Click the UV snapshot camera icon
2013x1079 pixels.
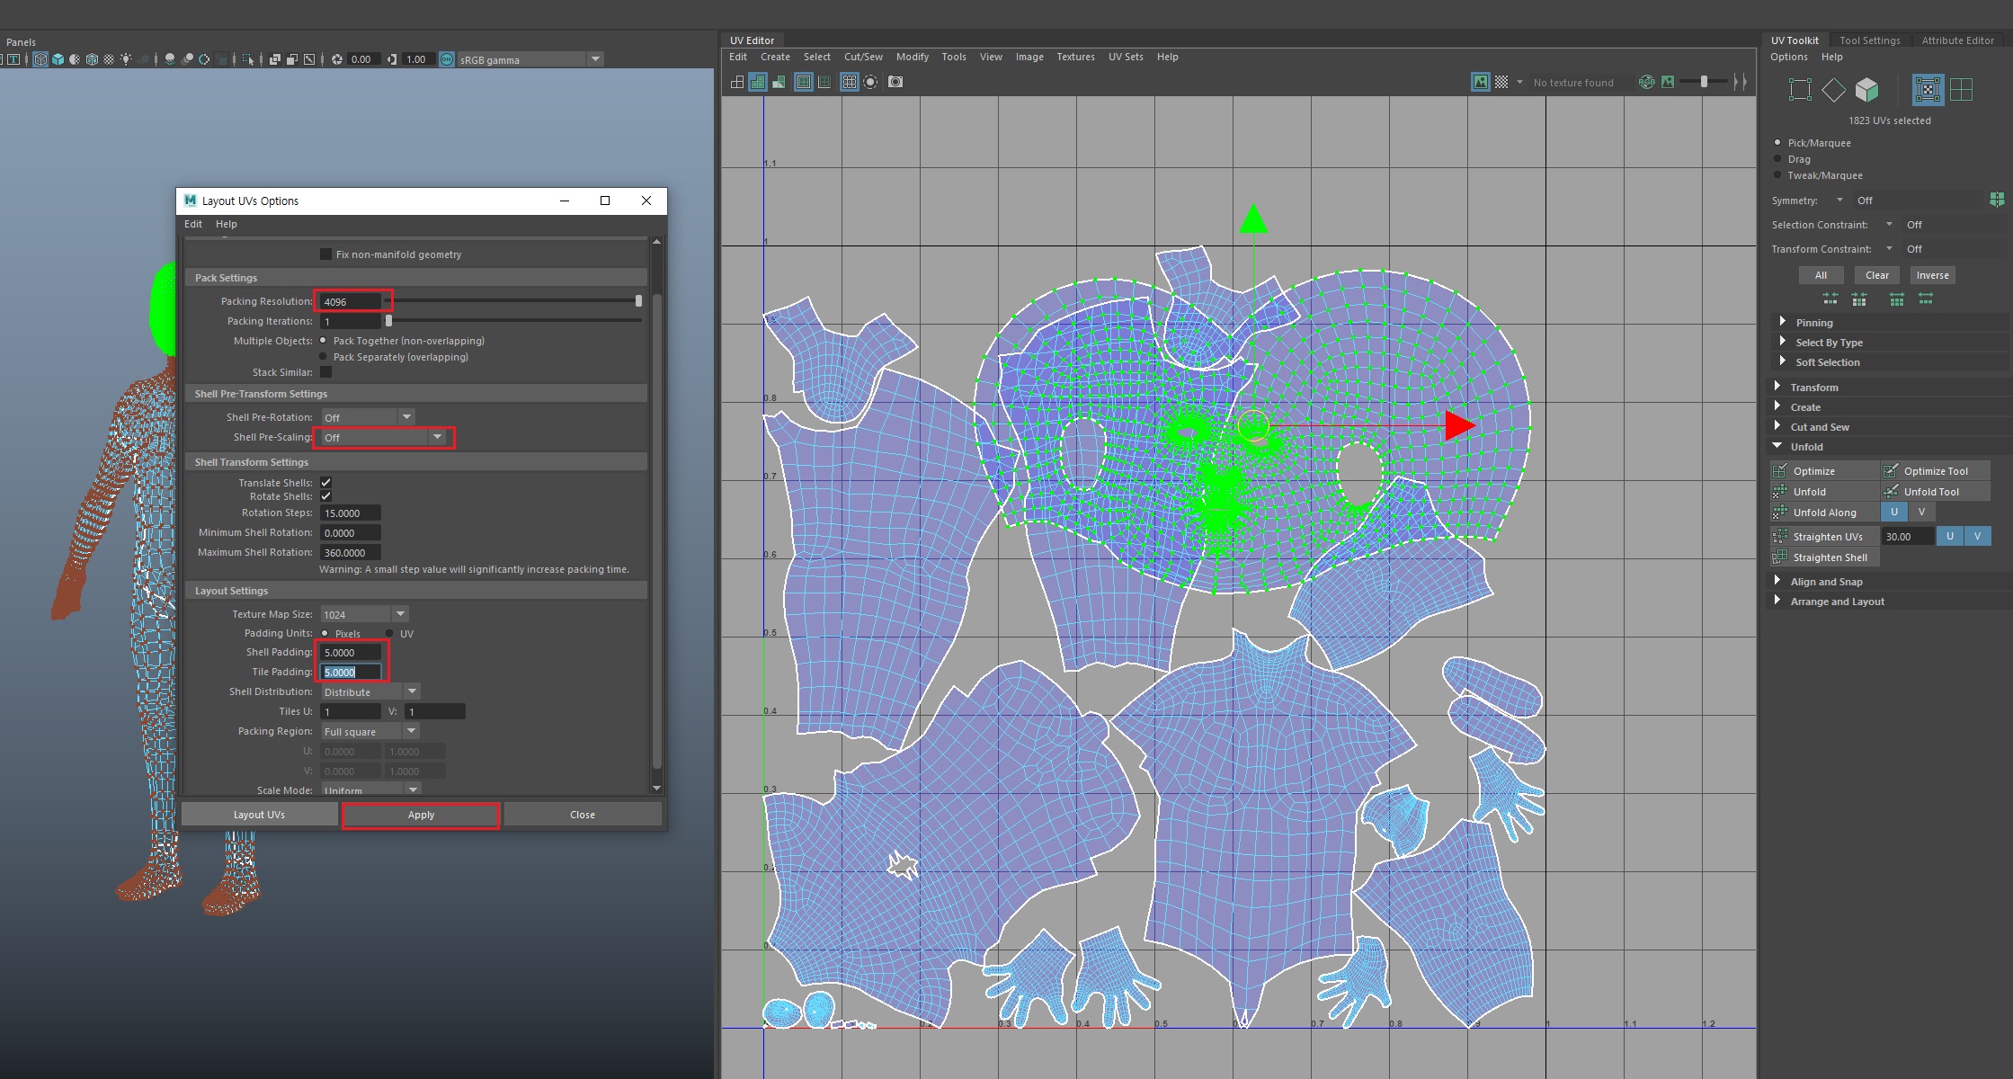pyautogui.click(x=895, y=82)
